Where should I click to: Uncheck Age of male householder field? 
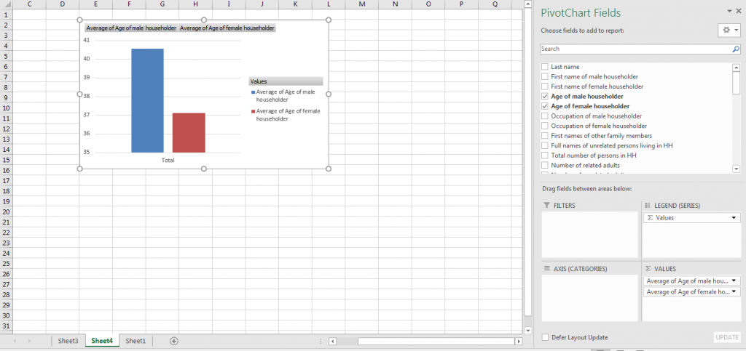[545, 96]
